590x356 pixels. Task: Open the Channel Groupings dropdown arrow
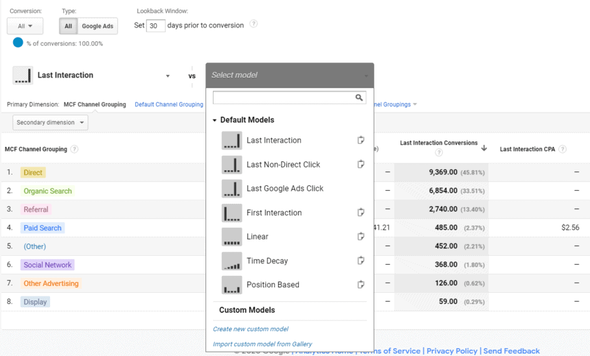[x=415, y=104]
